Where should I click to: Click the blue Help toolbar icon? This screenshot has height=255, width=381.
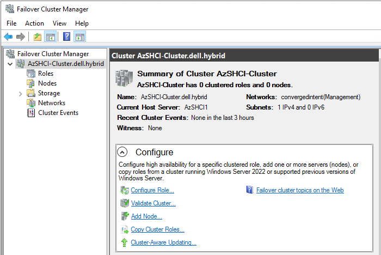66,37
